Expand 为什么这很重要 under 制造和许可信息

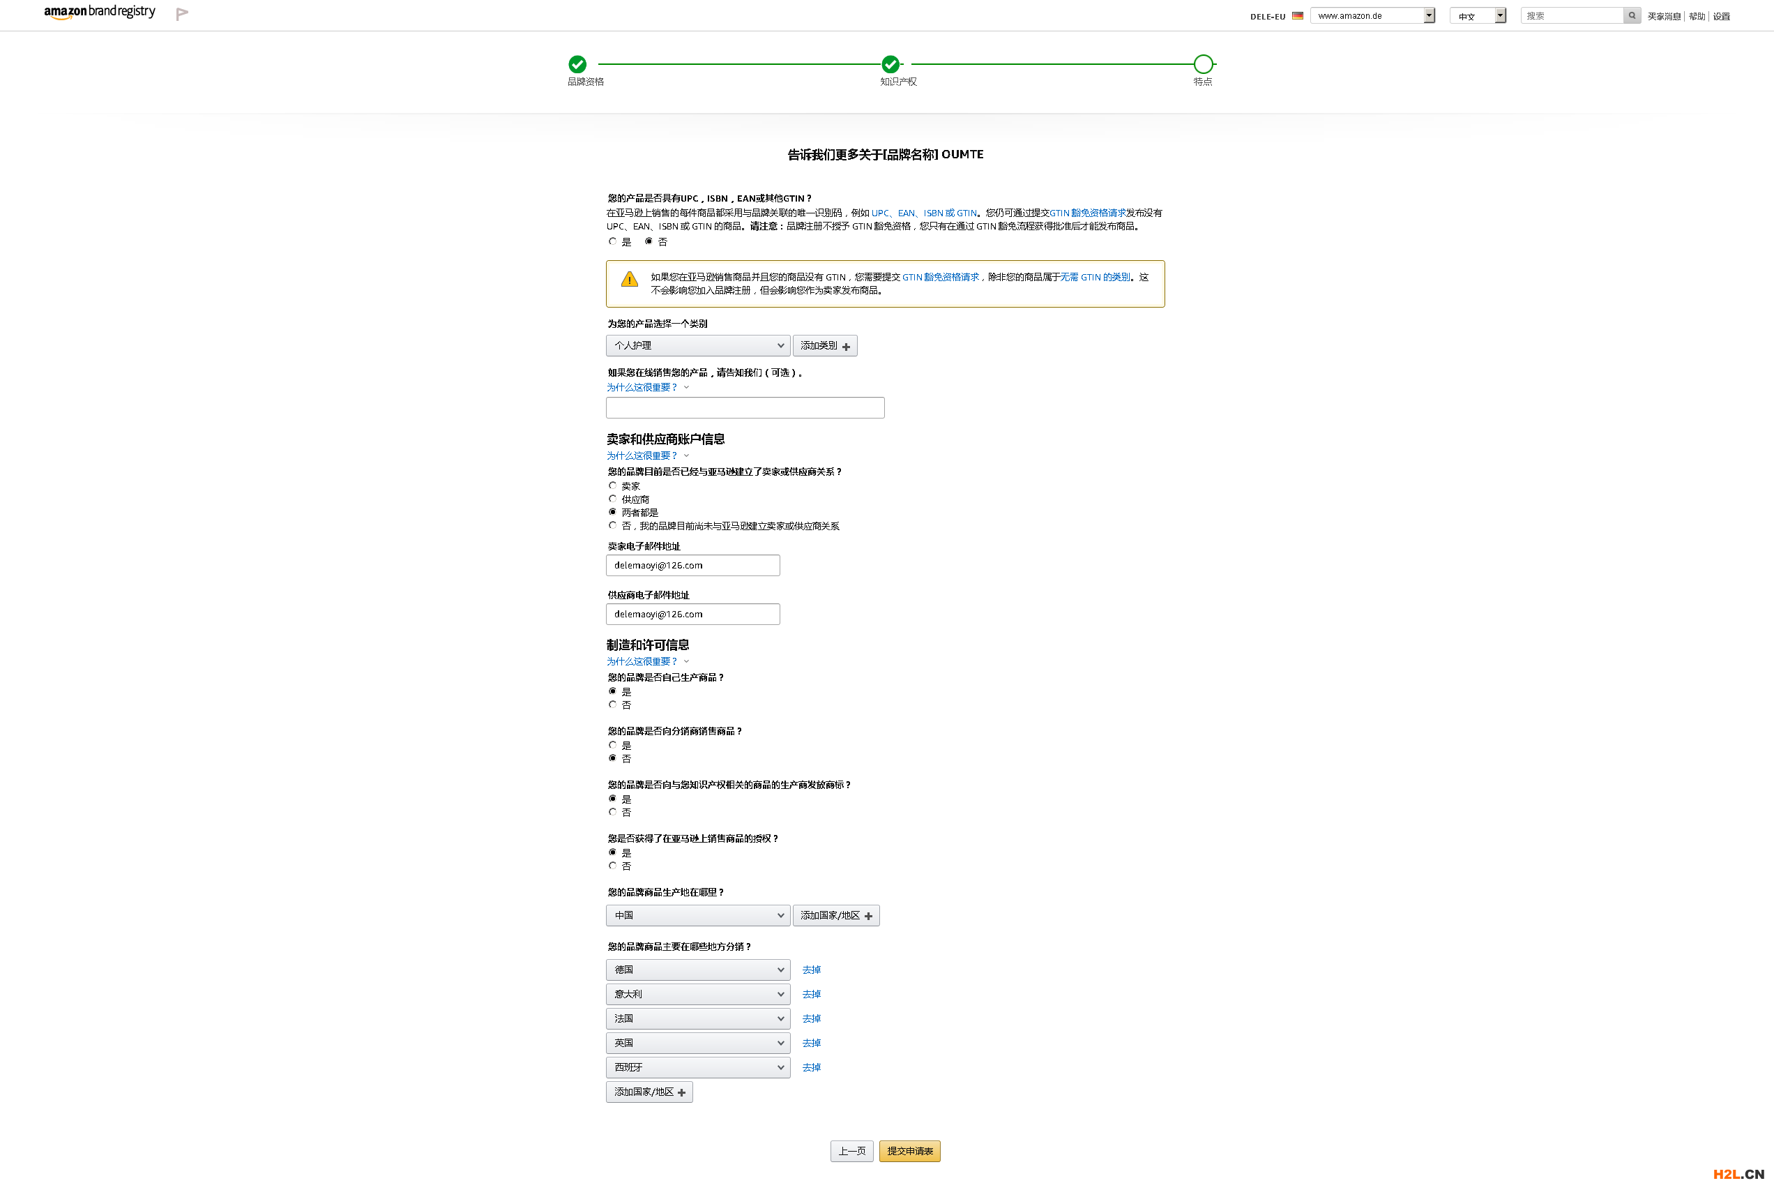point(647,661)
